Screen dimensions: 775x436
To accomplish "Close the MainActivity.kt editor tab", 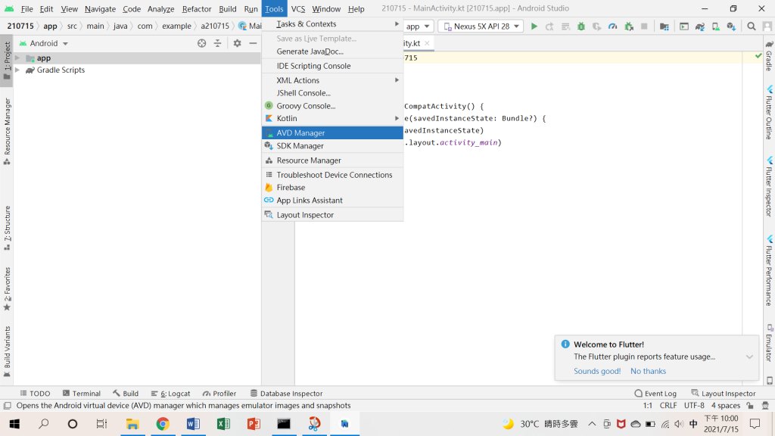I will pos(427,43).
